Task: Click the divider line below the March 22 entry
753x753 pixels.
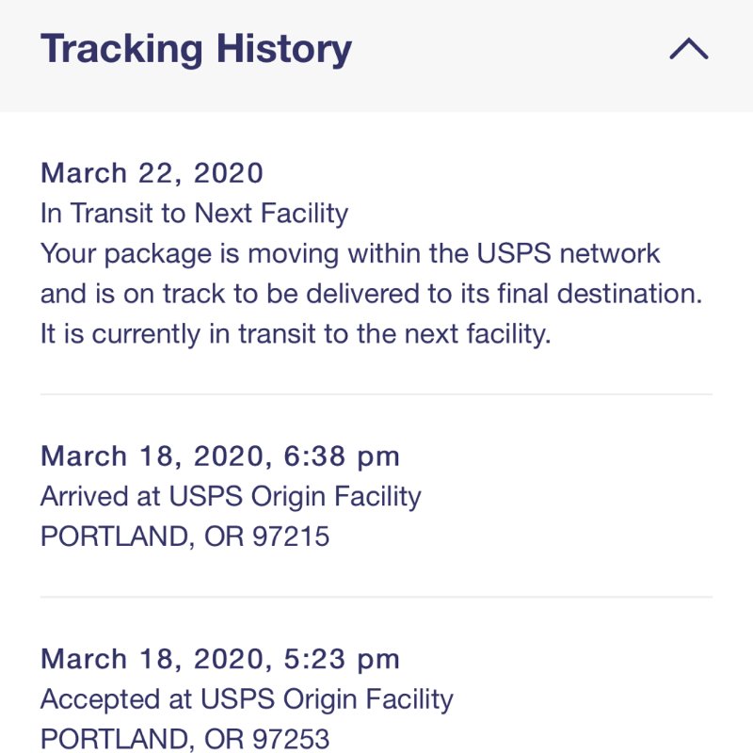Action: [376, 394]
